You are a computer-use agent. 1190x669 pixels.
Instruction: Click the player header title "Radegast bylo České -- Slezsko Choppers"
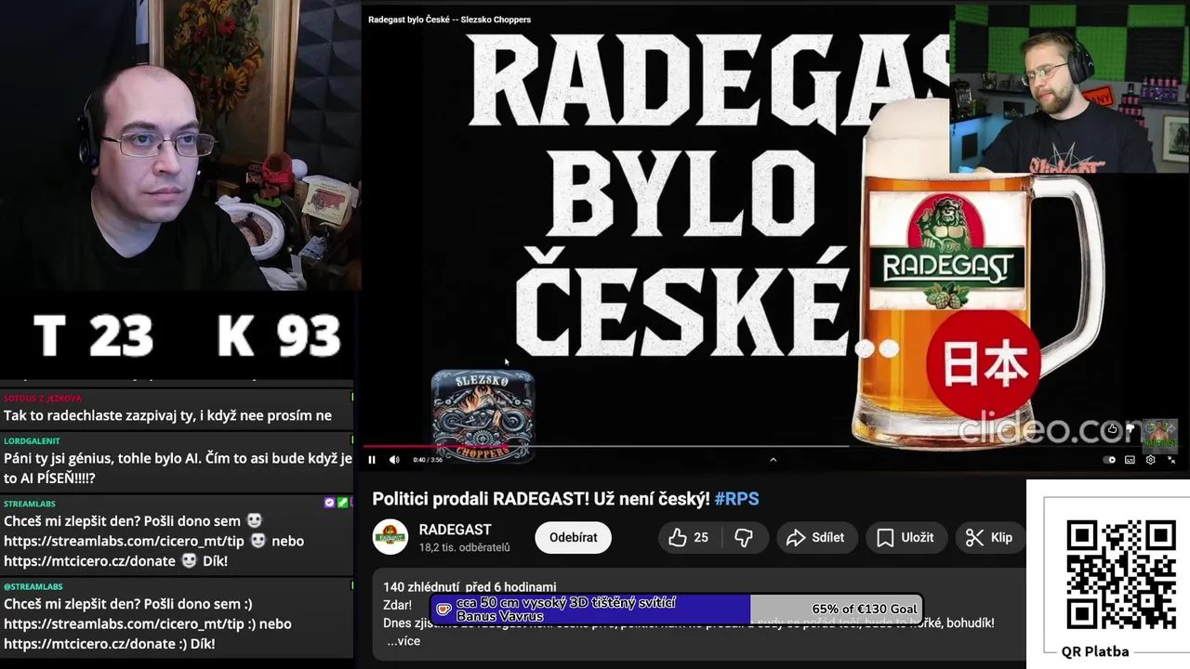(x=449, y=20)
